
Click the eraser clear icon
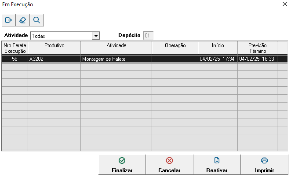click(x=23, y=20)
